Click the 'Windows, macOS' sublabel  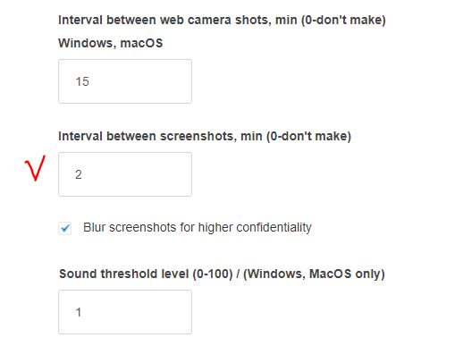111,43
